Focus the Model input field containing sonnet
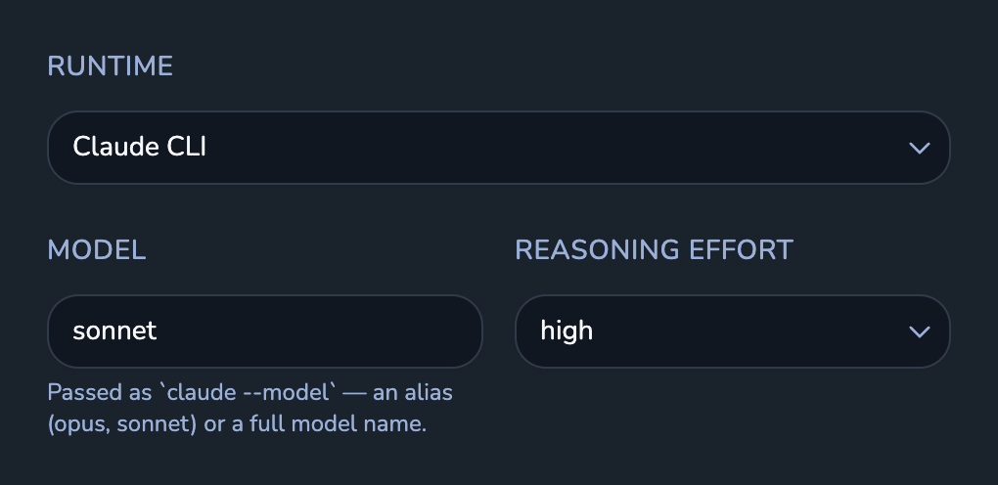Viewport: 998px width, 485px height. (x=265, y=331)
